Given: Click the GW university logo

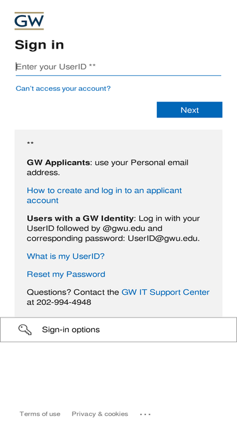Looking at the screenshot, I should (x=29, y=21).
